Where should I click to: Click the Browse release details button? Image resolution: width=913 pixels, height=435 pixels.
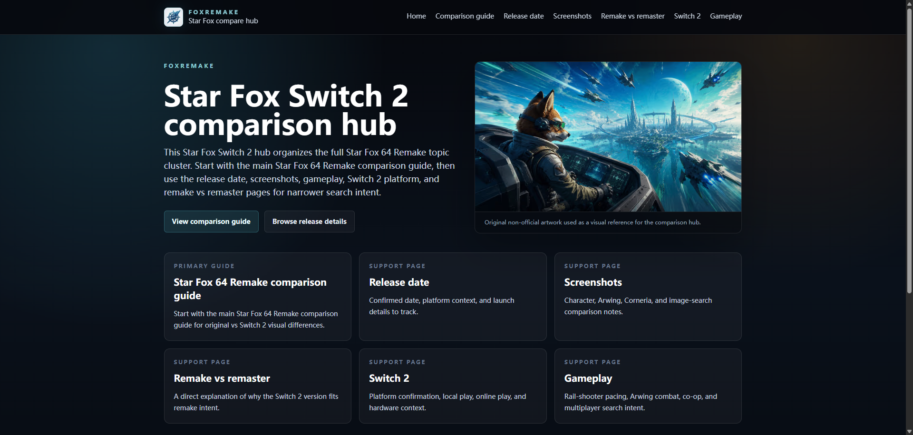click(310, 222)
